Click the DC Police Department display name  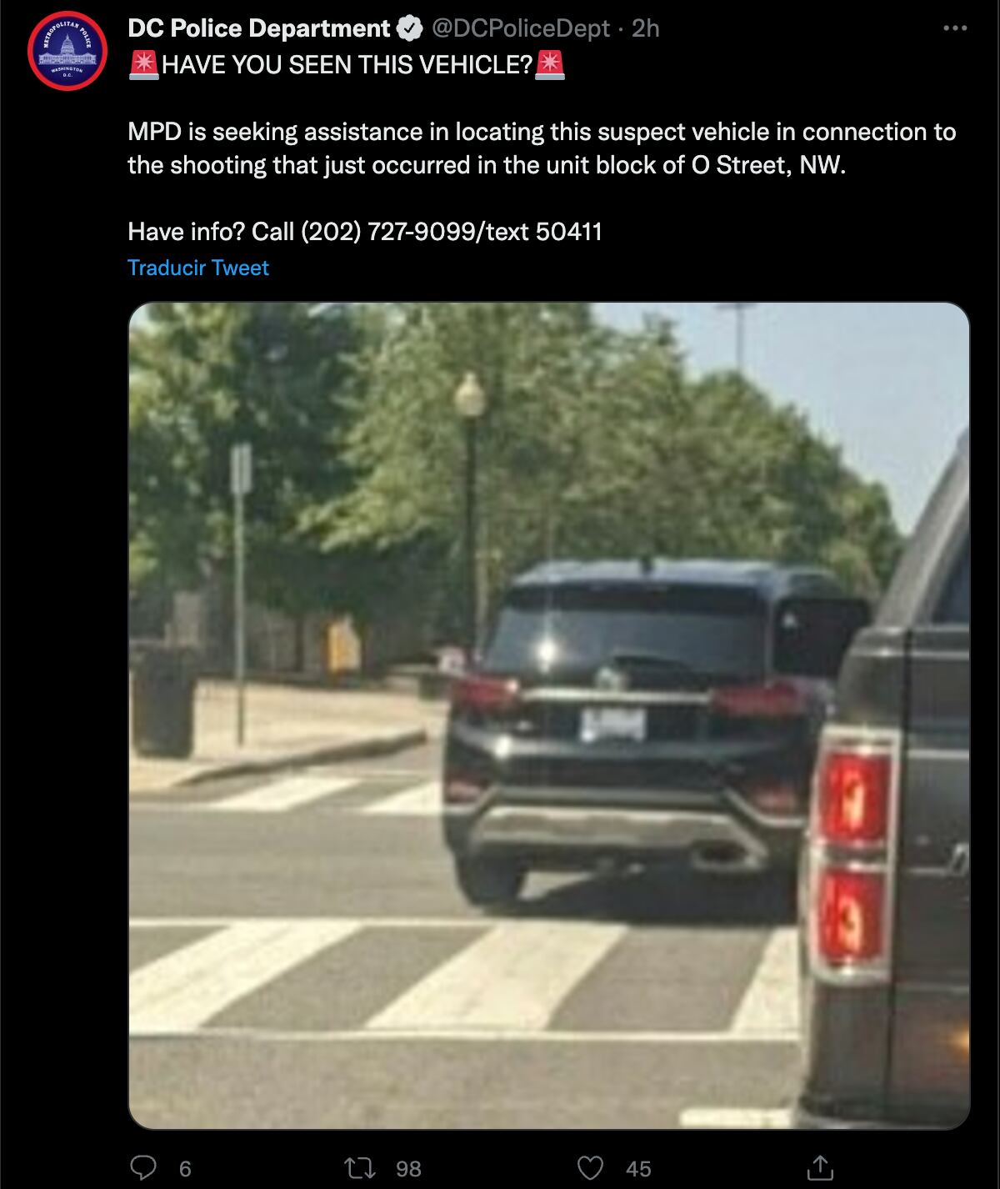(x=259, y=29)
